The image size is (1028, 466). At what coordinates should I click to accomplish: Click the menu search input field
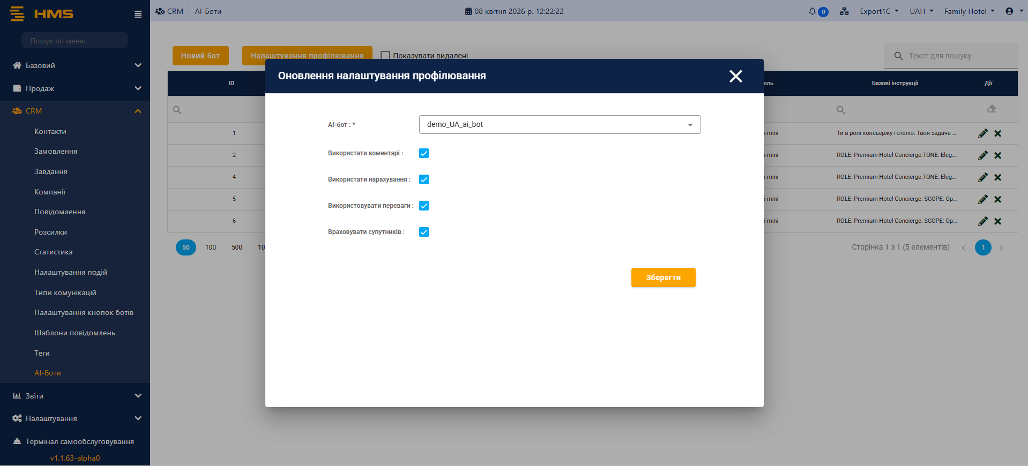coord(75,41)
